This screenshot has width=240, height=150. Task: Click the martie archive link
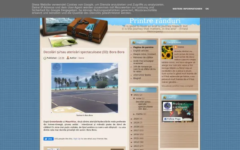pos(139,114)
